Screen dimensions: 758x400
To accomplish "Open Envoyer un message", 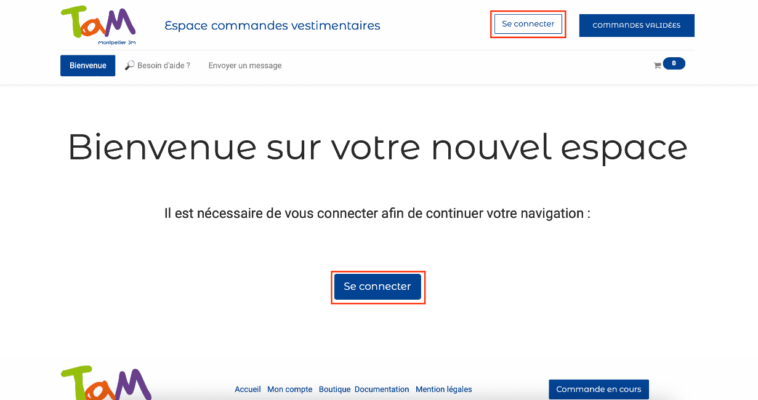I will (x=244, y=65).
